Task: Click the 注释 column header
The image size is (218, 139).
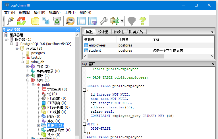Action: [x=182, y=39]
